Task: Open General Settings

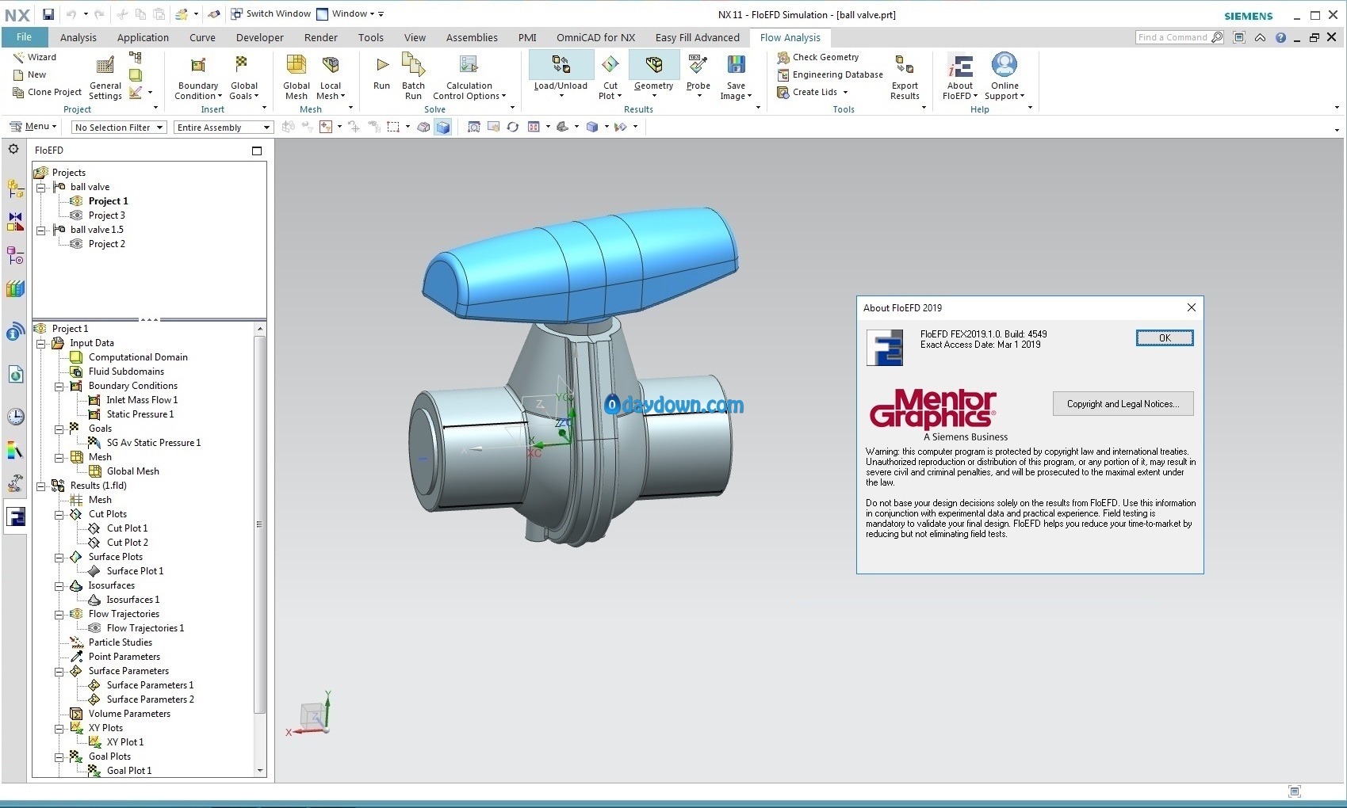Action: click(x=105, y=77)
